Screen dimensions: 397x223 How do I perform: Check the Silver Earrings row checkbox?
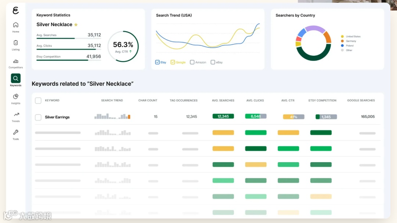coord(38,117)
